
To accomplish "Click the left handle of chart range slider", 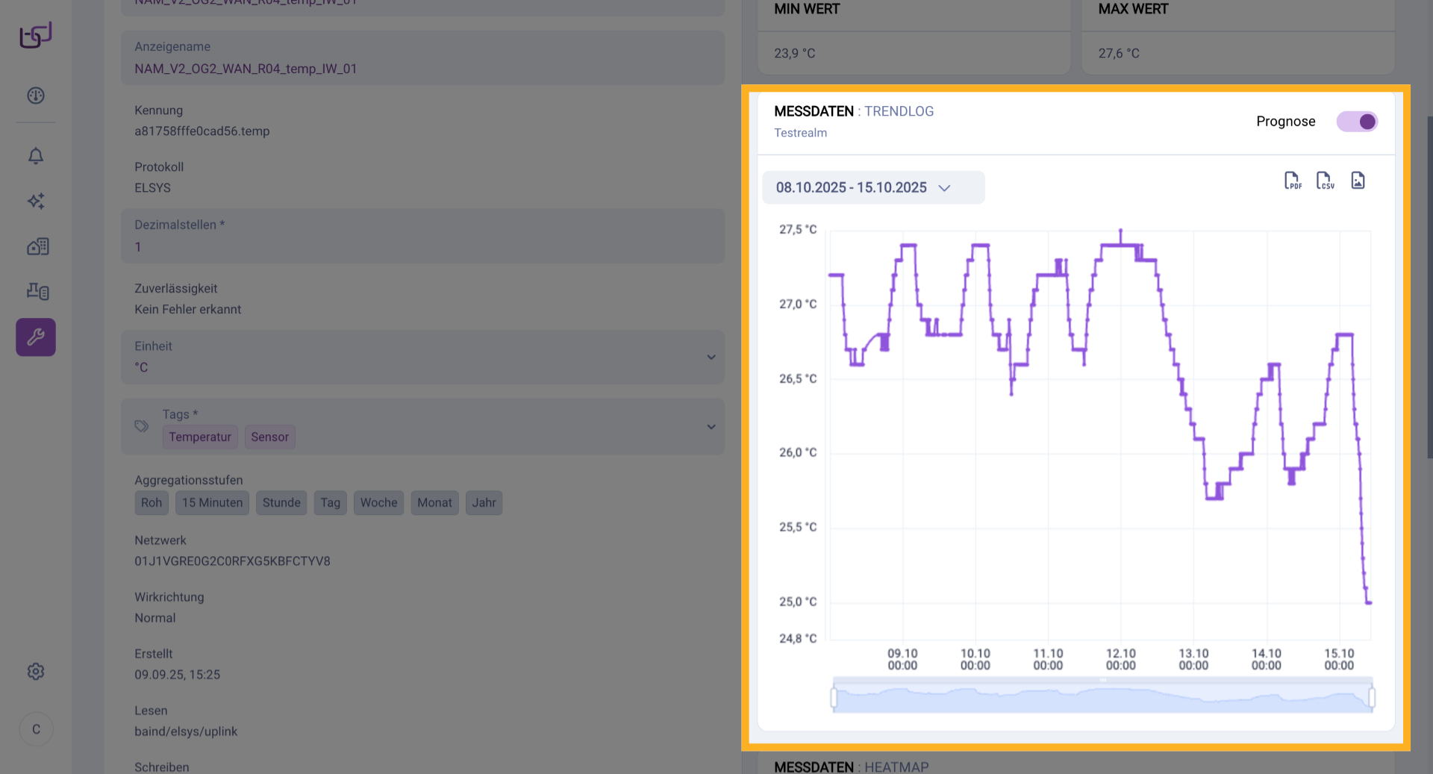I will coord(834,698).
